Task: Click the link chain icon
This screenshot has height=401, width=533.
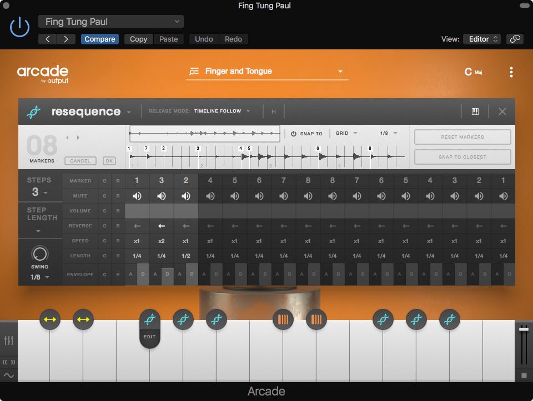Action: pyautogui.click(x=515, y=39)
